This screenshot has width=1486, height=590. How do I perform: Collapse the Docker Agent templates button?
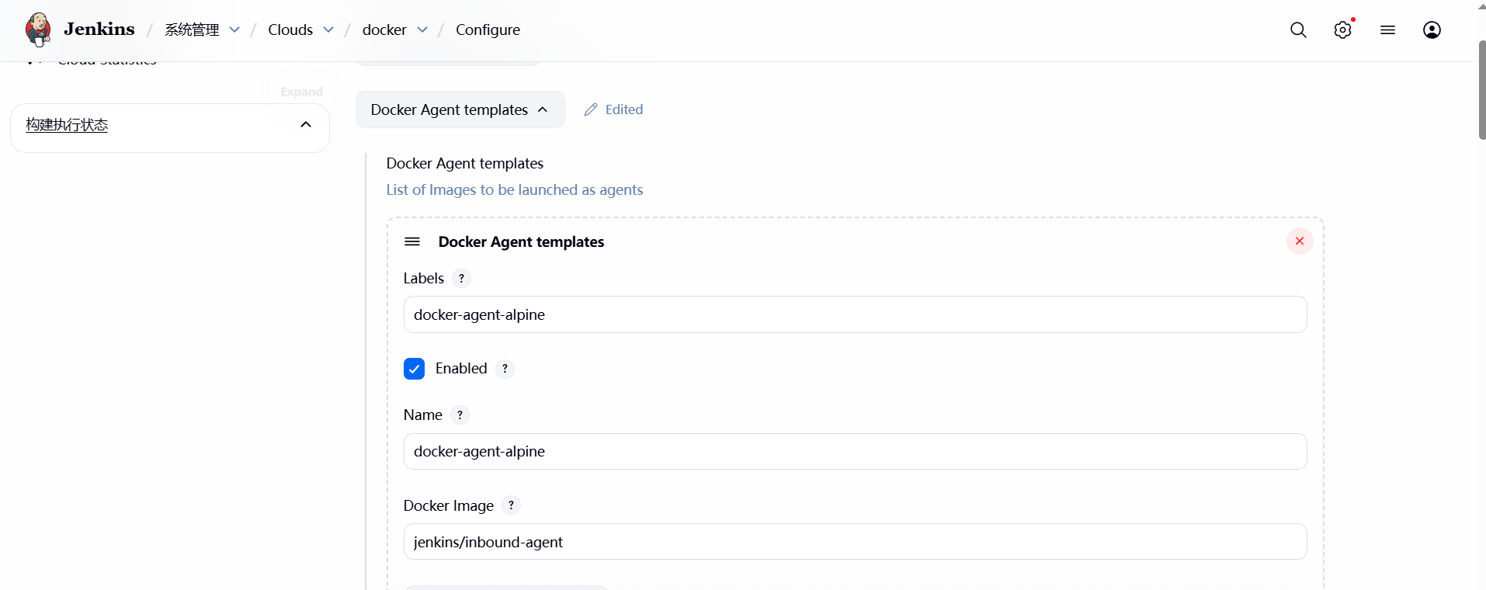pyautogui.click(x=460, y=109)
